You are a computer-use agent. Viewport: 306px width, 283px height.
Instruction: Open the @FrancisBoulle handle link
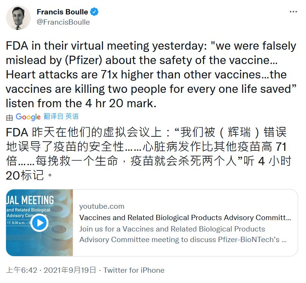tap(63, 22)
